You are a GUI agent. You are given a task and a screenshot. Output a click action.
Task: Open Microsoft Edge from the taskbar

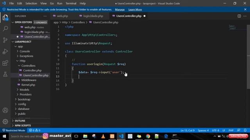[166, 136]
